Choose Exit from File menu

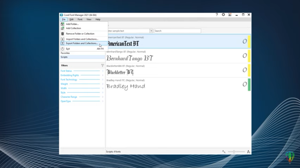84,49
